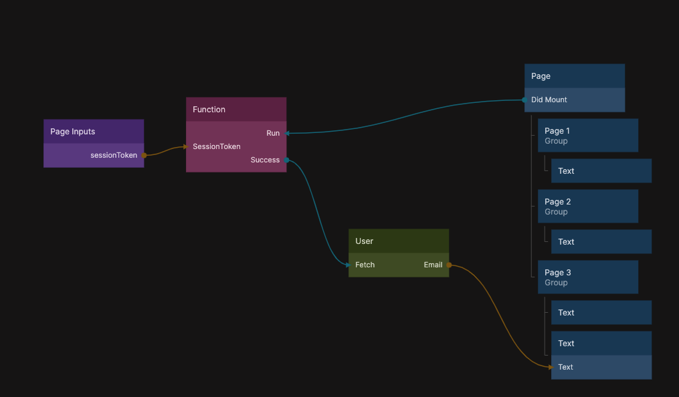
Task: Click the Did Mount connector dot
Action: 524,100
